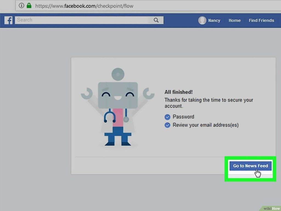Click 'Review your email address(es)' text
The width and height of the screenshot is (281, 211).
tap(206, 125)
